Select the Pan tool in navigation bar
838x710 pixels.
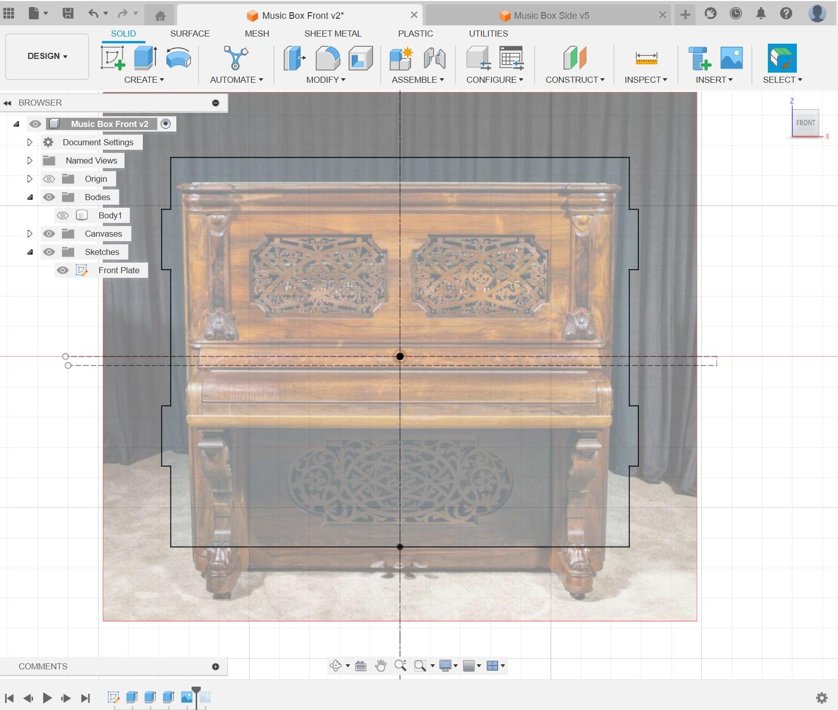pos(380,665)
